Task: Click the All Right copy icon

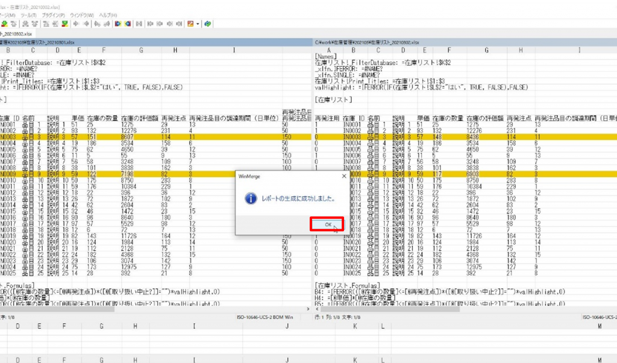Action: [x=117, y=24]
